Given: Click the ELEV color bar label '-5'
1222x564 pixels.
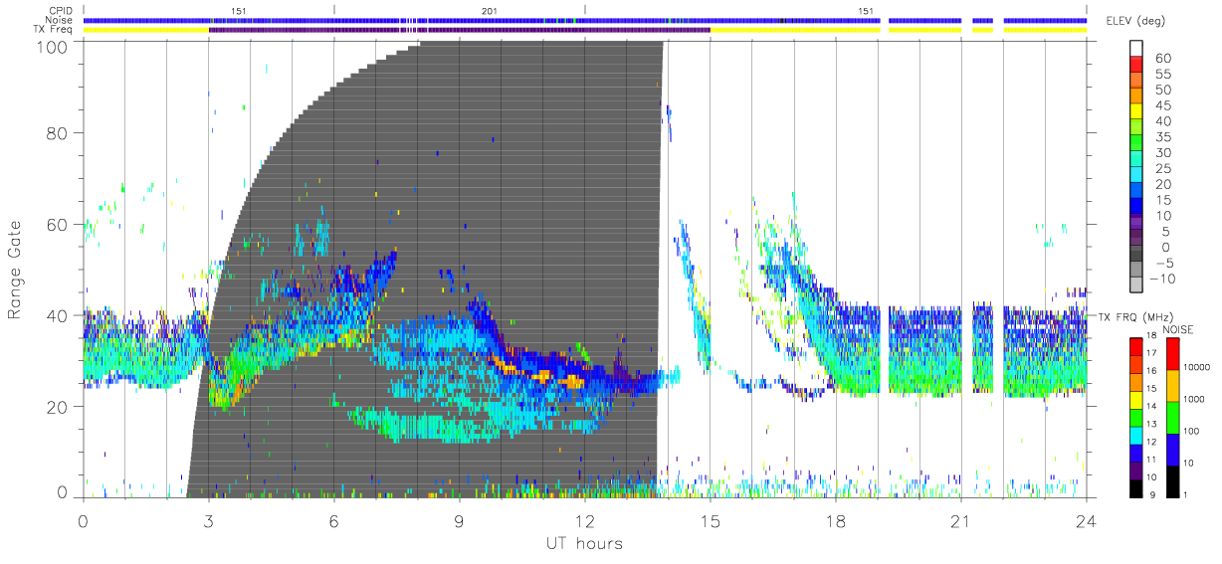Looking at the screenshot, I should click(x=1165, y=263).
